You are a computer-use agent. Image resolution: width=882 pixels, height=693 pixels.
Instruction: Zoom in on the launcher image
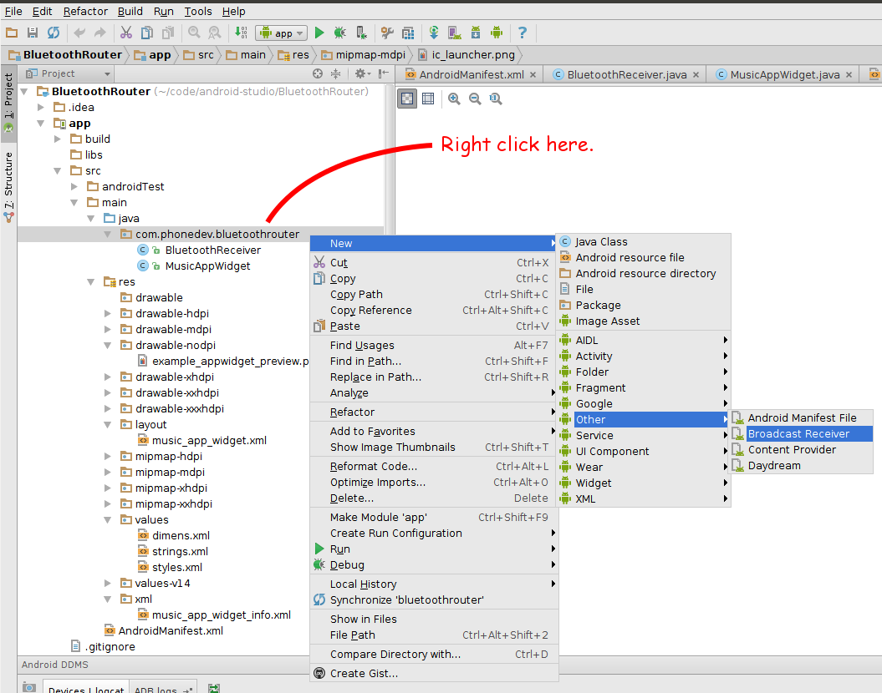coord(453,99)
